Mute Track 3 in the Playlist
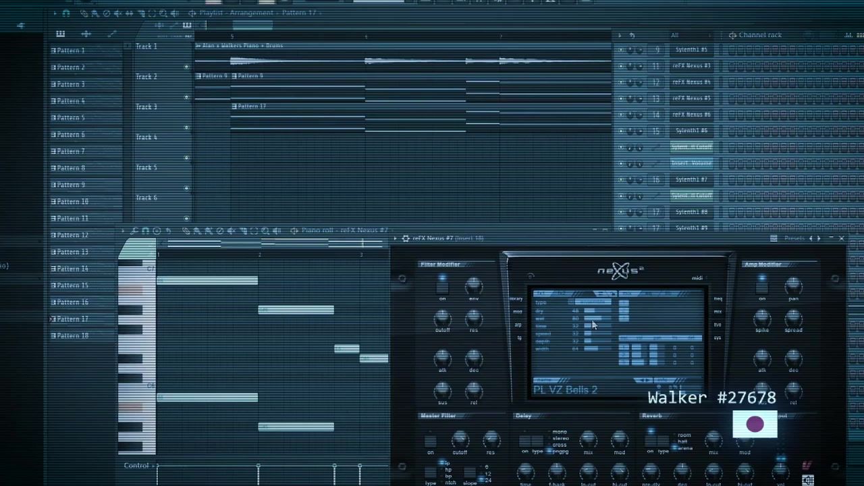The height and width of the screenshot is (486, 864). coord(186,128)
